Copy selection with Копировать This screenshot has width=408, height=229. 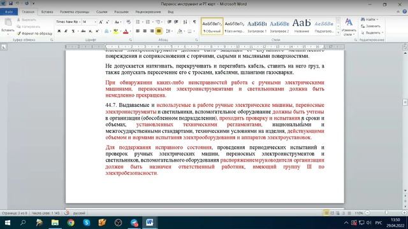click(x=28, y=27)
